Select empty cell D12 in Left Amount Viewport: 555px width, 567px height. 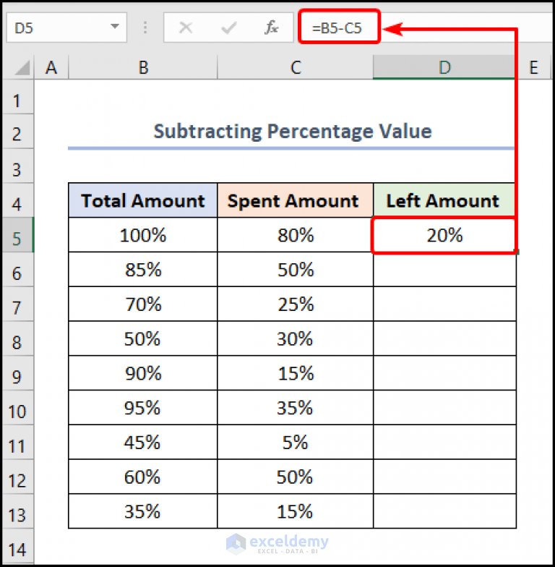click(x=444, y=477)
